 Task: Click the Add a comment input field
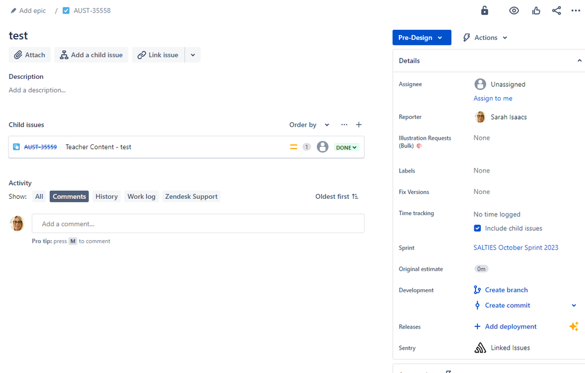pyautogui.click(x=198, y=223)
